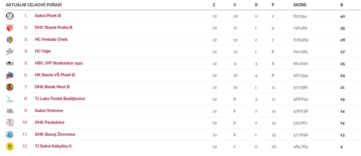Click the DHK Slavoj Žirovnice logo
The height and width of the screenshot is (156, 361).
10,135
